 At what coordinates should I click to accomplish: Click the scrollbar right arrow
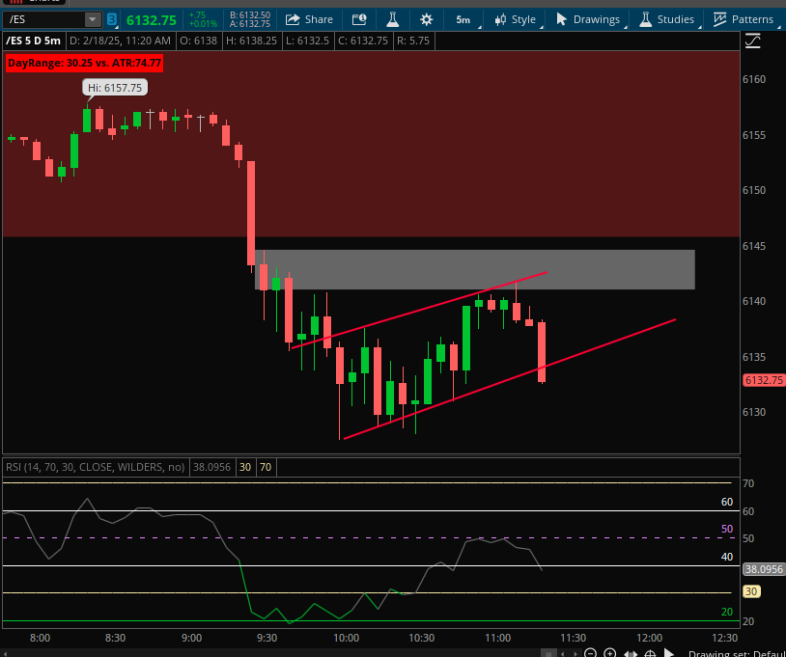(575, 653)
